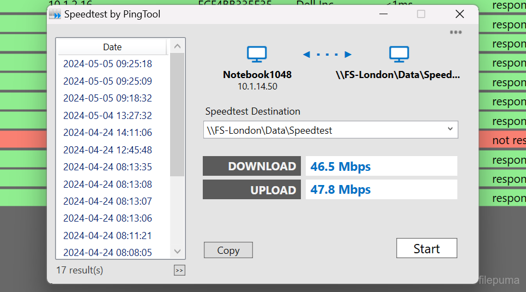Image resolution: width=526 pixels, height=292 pixels.
Task: Click the bidirectional arrow between computers
Action: coord(328,54)
